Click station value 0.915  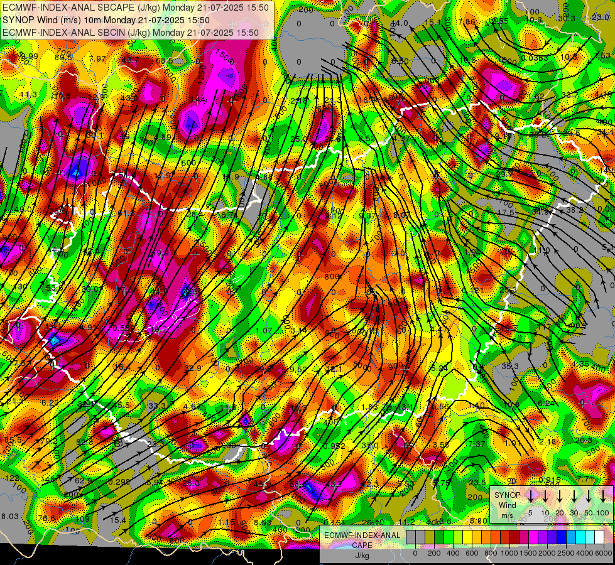click(550, 480)
